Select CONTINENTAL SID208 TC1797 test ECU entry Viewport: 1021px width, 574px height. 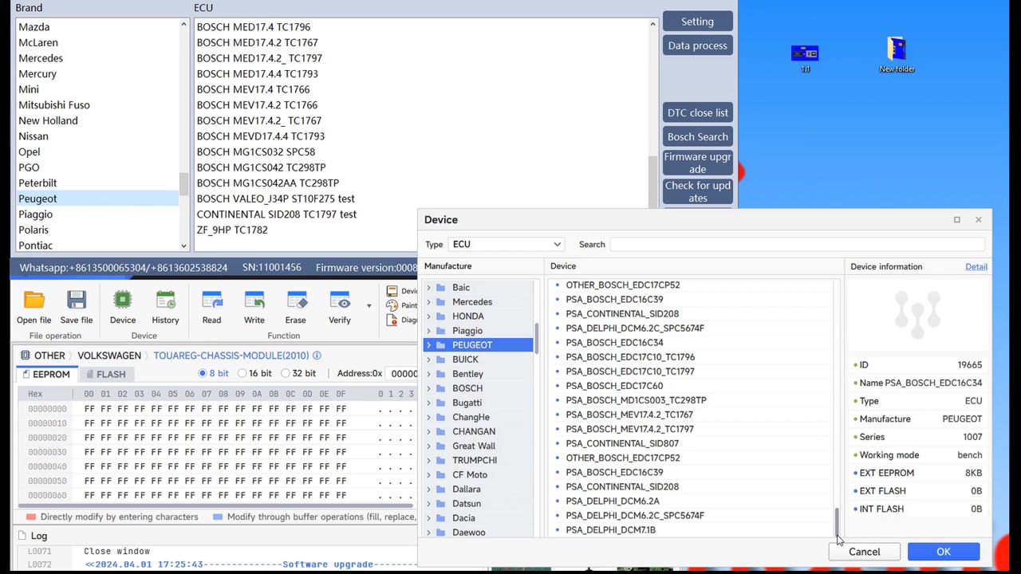(x=277, y=214)
